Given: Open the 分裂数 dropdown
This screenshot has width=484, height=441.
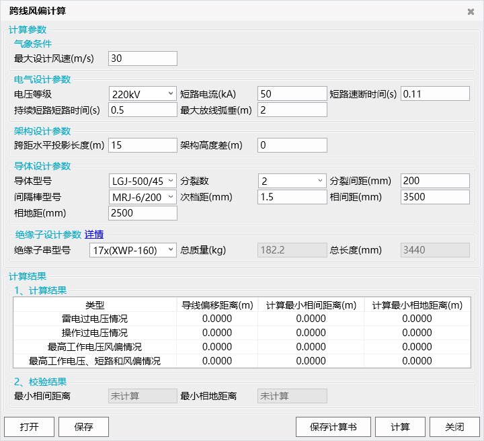Looking at the screenshot, I should (292, 181).
